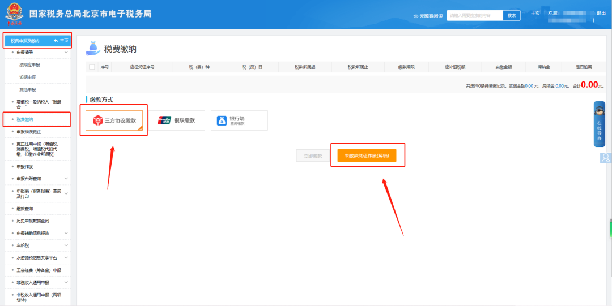Open 缴款查询 menu item
This screenshot has width=612, height=306.
click(25, 209)
